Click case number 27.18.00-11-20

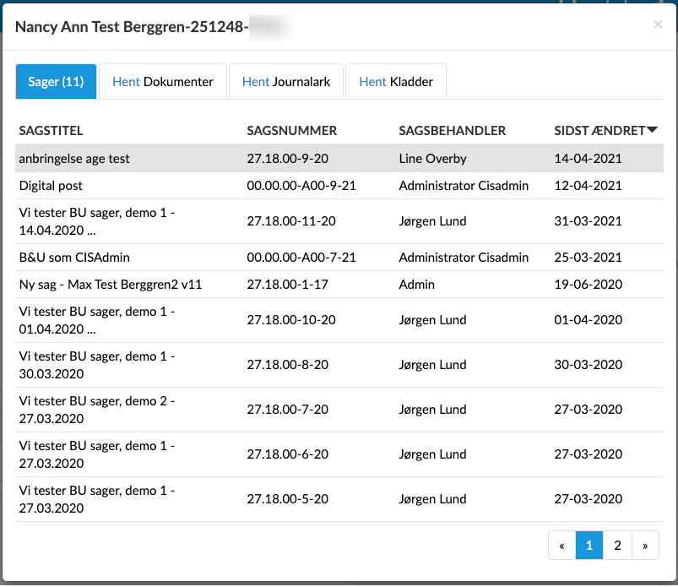tap(290, 221)
